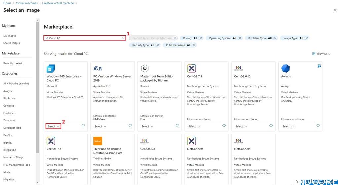Expand Select dropdown on Windows 365 Enterprise

click(53, 126)
